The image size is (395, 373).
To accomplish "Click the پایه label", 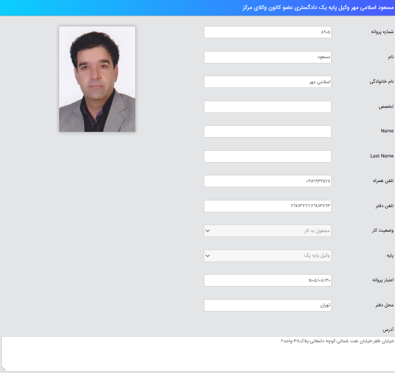I will coord(390,255).
